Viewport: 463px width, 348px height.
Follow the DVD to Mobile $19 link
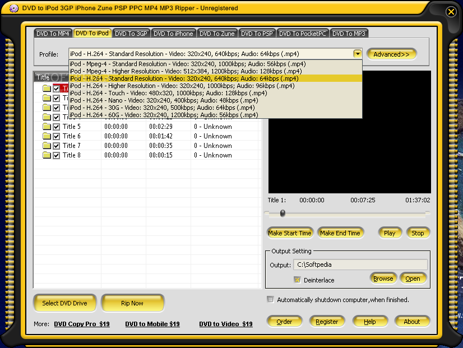tap(152, 324)
